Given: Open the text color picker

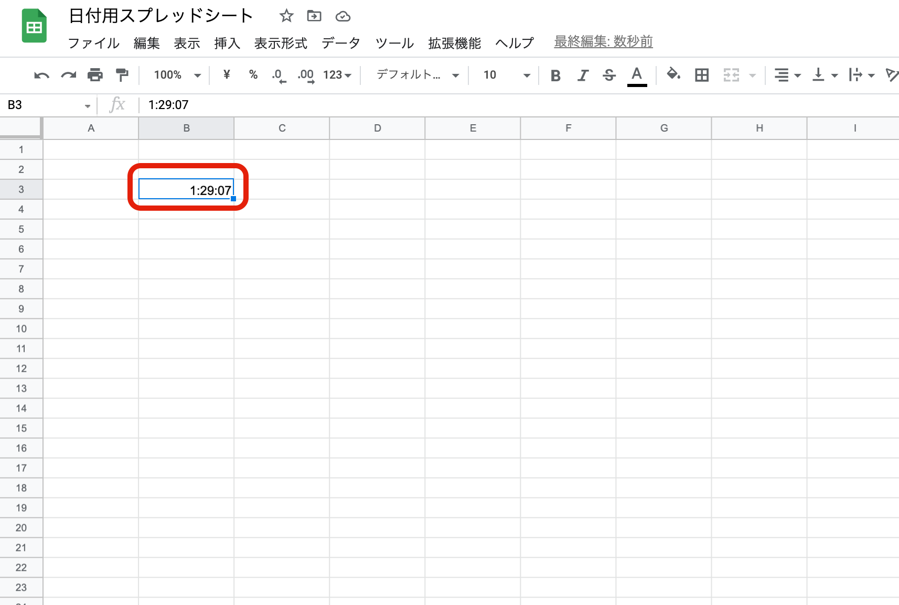Looking at the screenshot, I should point(637,76).
